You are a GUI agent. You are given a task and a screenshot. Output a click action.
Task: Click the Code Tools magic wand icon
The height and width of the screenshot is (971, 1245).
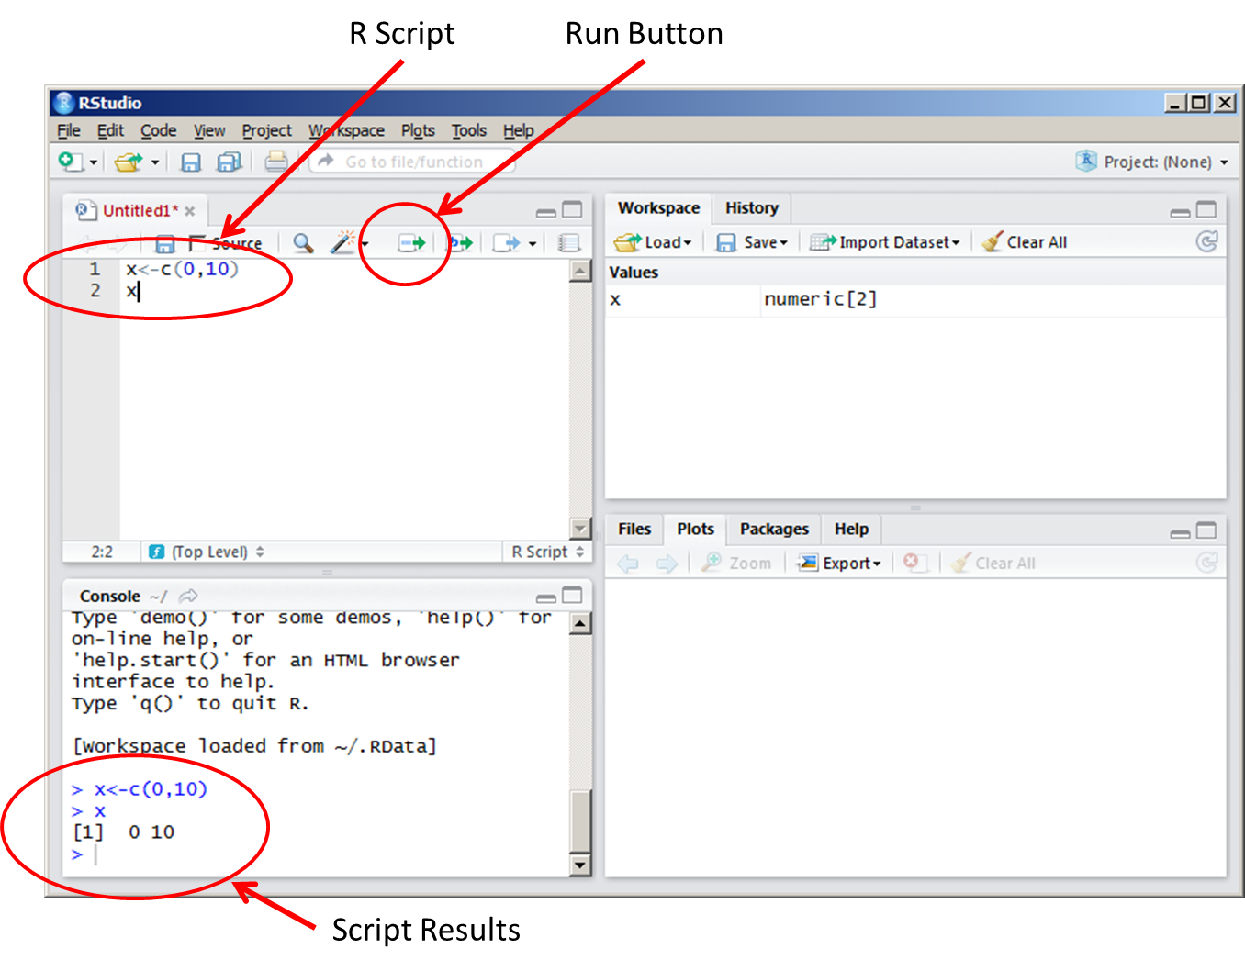(x=342, y=243)
